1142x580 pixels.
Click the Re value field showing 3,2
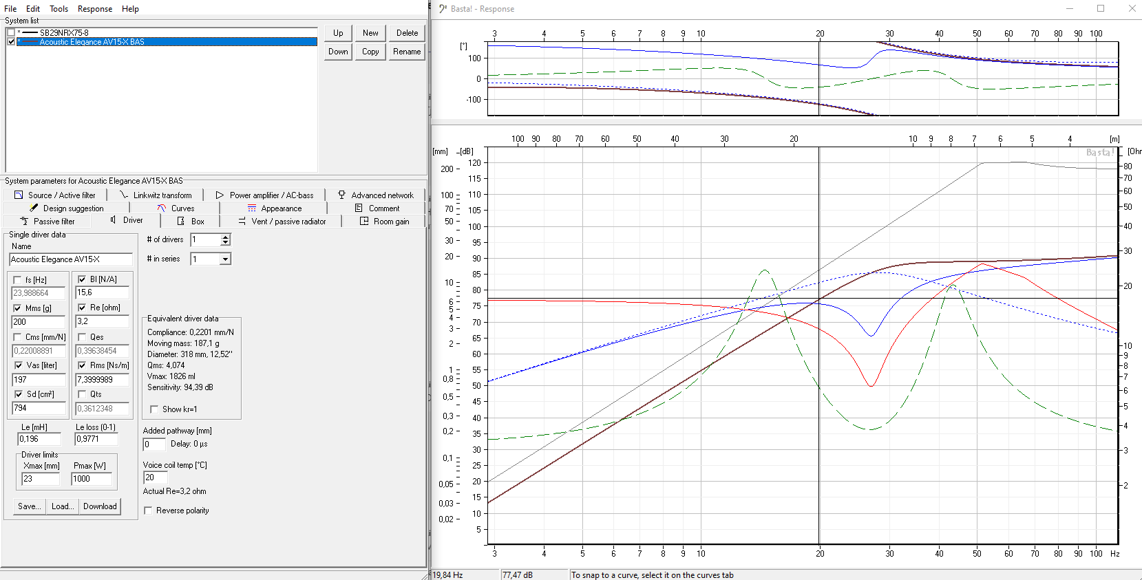[x=103, y=321]
